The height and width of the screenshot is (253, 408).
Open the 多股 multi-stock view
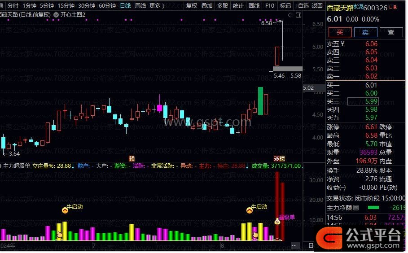click(223, 5)
